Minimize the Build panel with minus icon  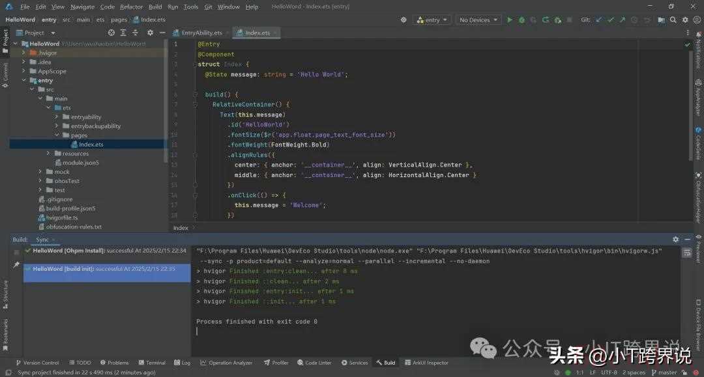[688, 240]
